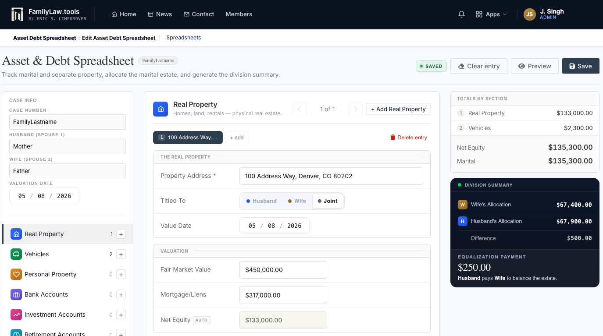
Task: Click the Clear entry button
Action: point(479,66)
